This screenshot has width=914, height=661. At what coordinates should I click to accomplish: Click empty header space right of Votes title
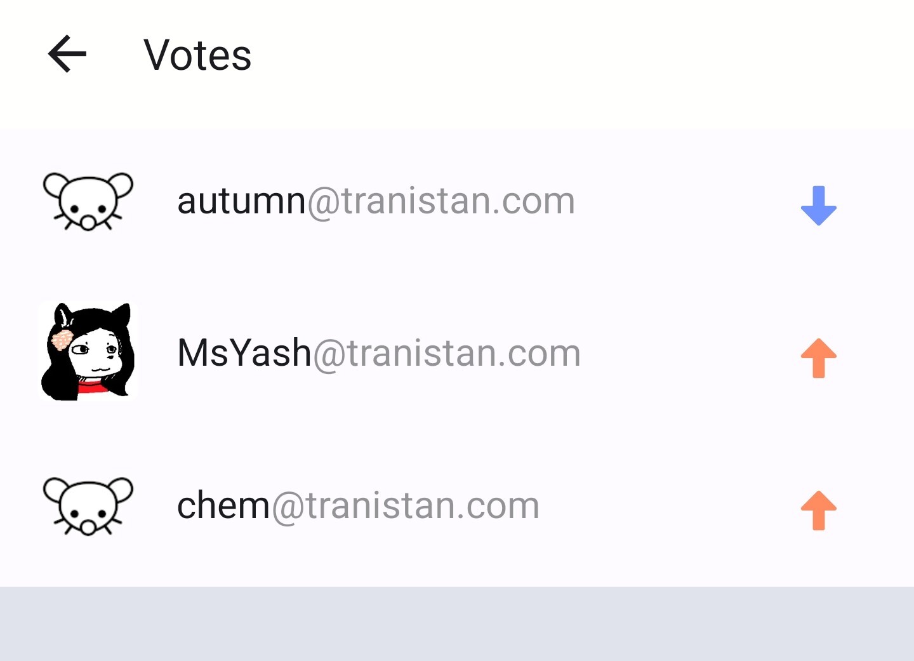tap(571, 55)
